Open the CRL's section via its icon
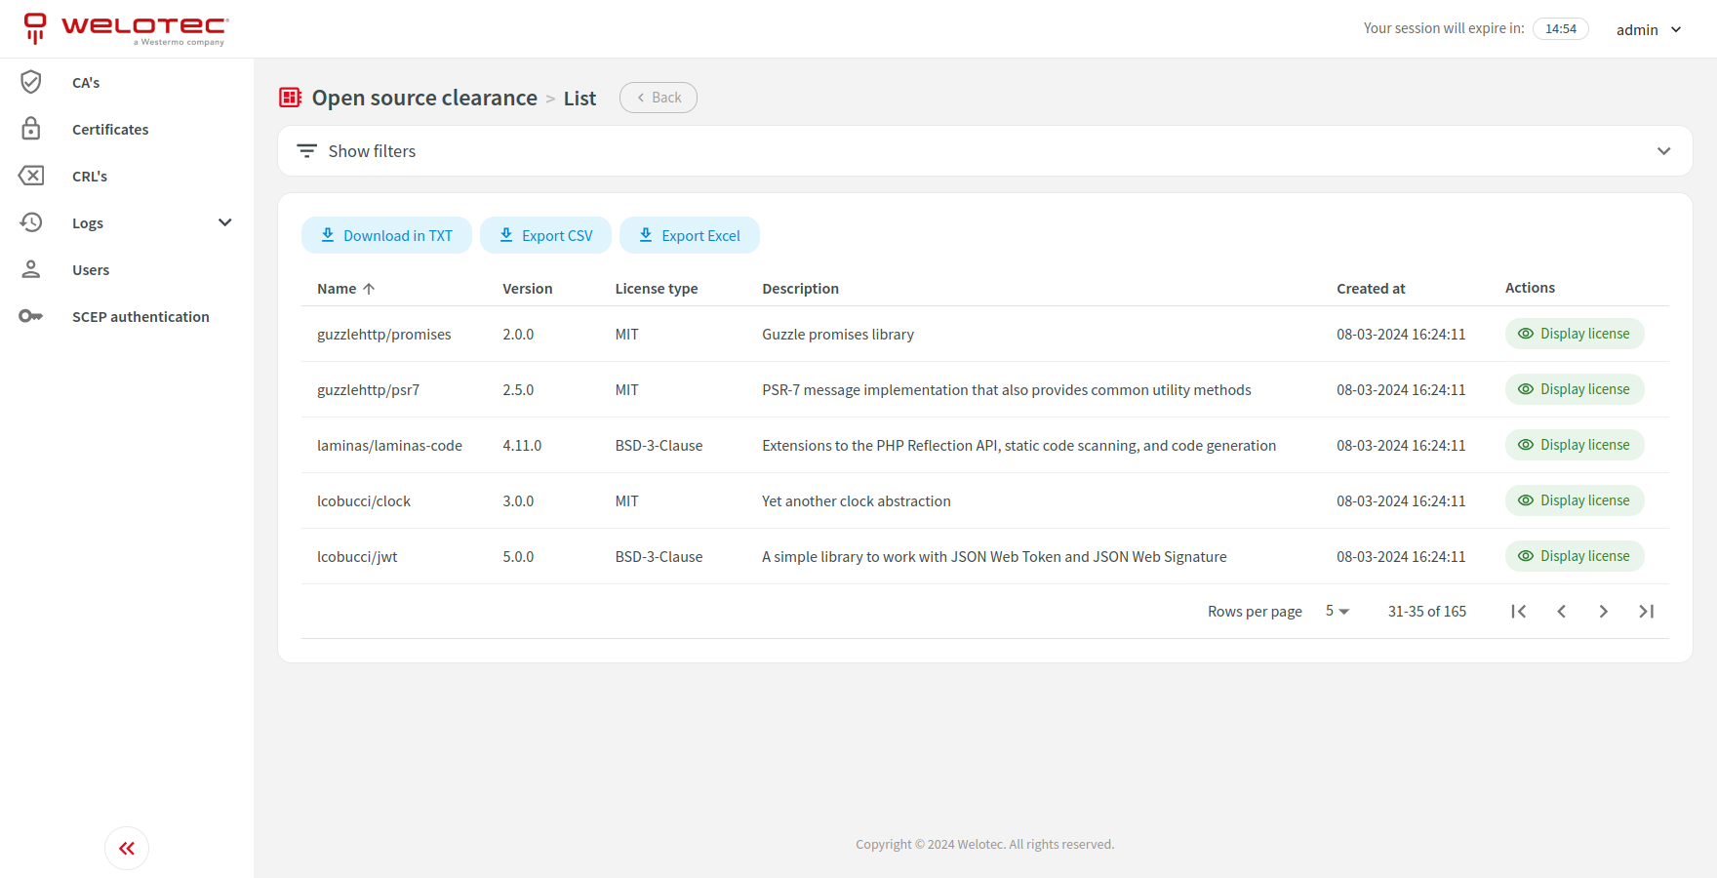This screenshot has height=878, width=1717. 30,176
